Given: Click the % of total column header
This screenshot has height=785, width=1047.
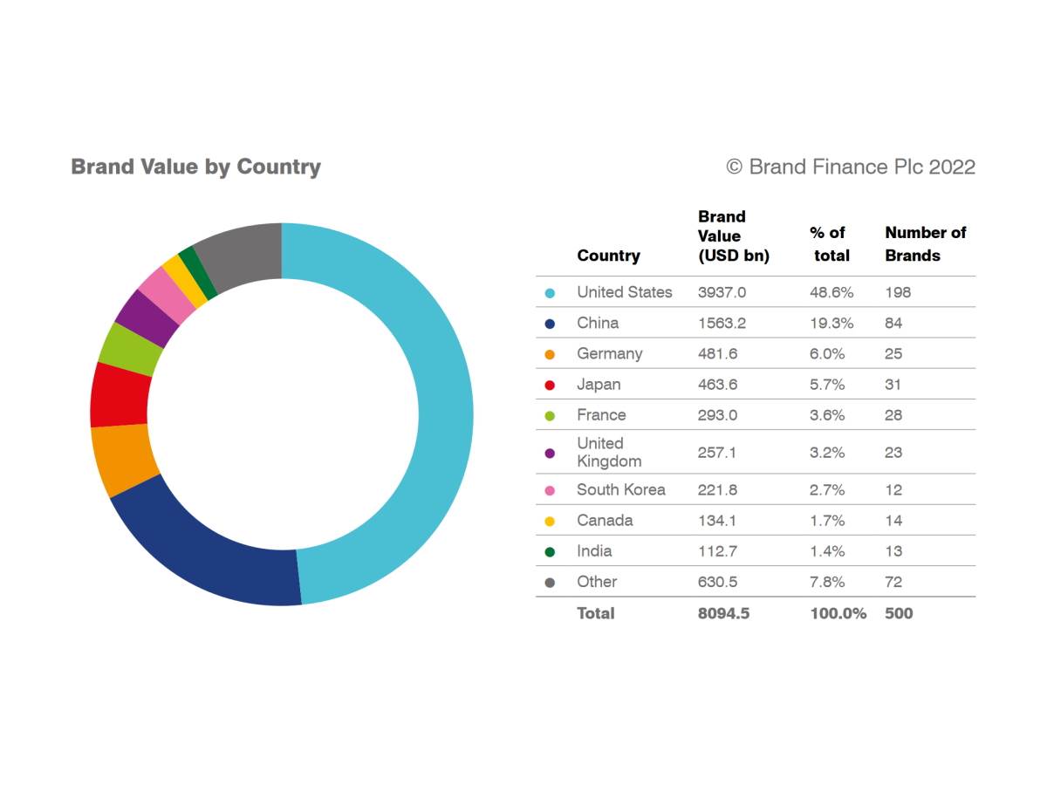Looking at the screenshot, I should tap(828, 244).
